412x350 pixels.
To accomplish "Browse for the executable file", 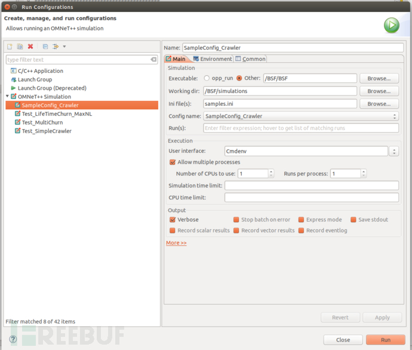I will coord(379,78).
